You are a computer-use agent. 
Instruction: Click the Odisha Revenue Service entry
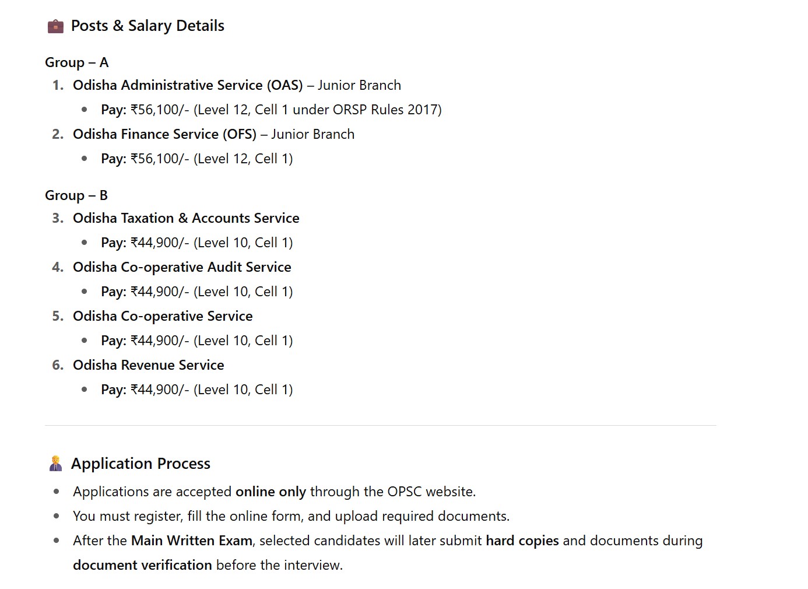coord(148,365)
